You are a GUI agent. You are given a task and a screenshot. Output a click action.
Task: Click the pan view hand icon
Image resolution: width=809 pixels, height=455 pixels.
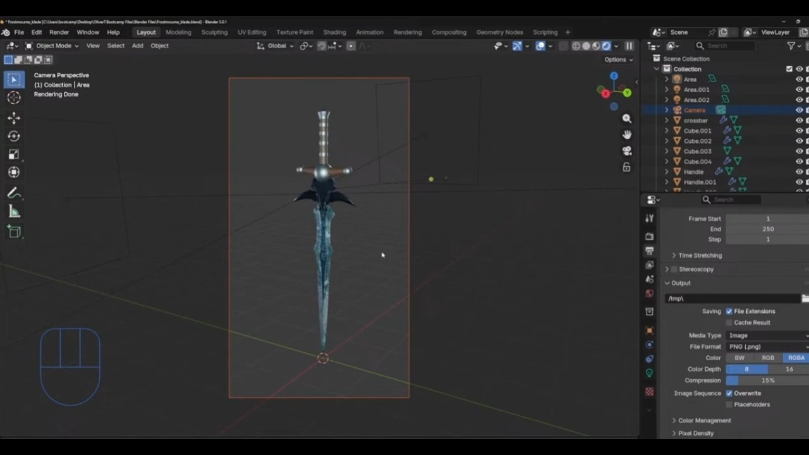(626, 135)
